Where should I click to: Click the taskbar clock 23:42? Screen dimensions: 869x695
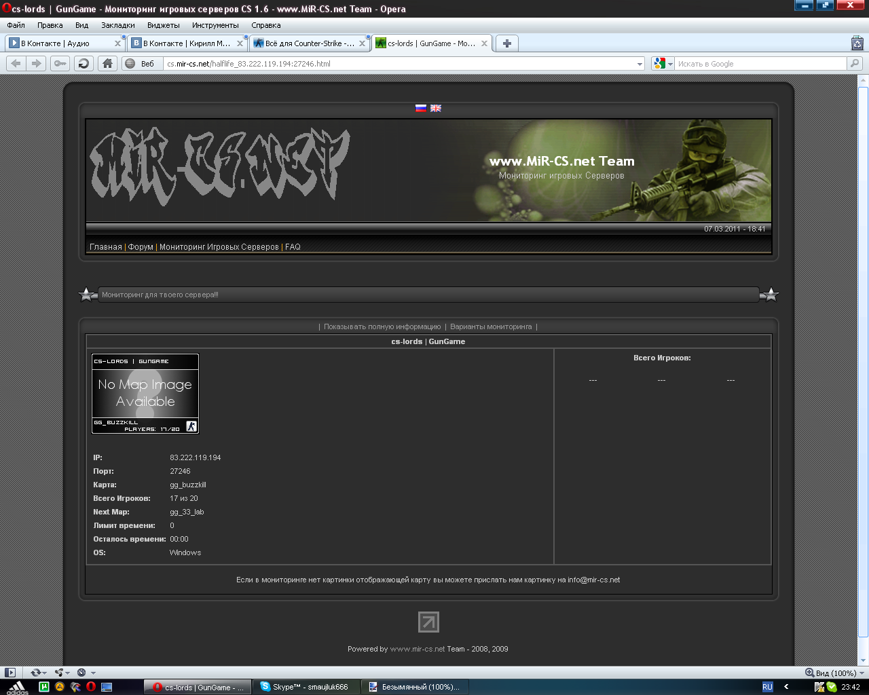pos(851,687)
